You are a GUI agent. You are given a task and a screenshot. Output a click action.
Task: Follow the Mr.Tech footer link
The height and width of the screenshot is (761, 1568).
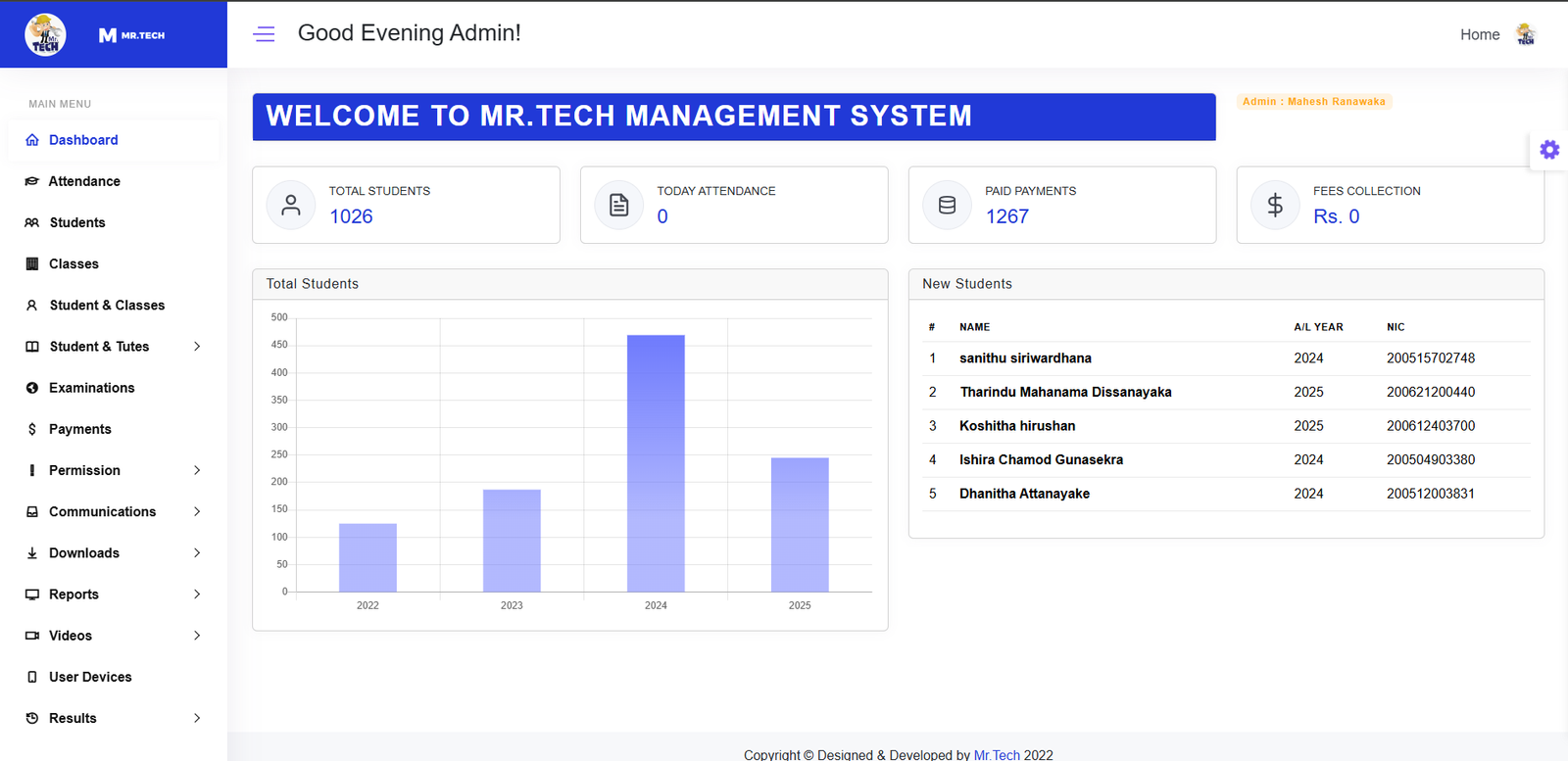tap(996, 754)
